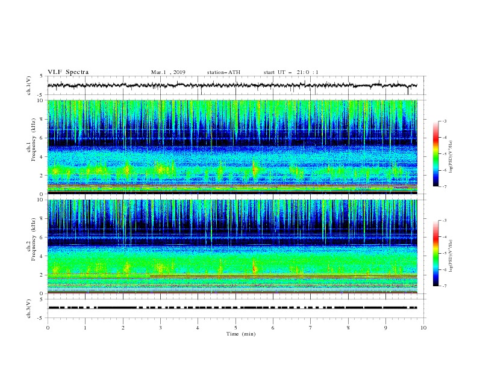Click the "-3" label on ch.1 color bar

point(444,121)
